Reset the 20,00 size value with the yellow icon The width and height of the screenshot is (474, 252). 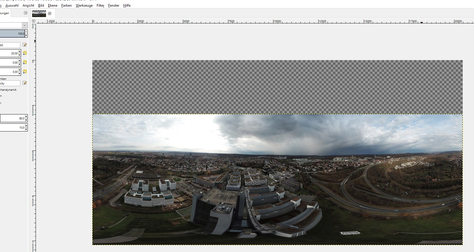pos(25,53)
